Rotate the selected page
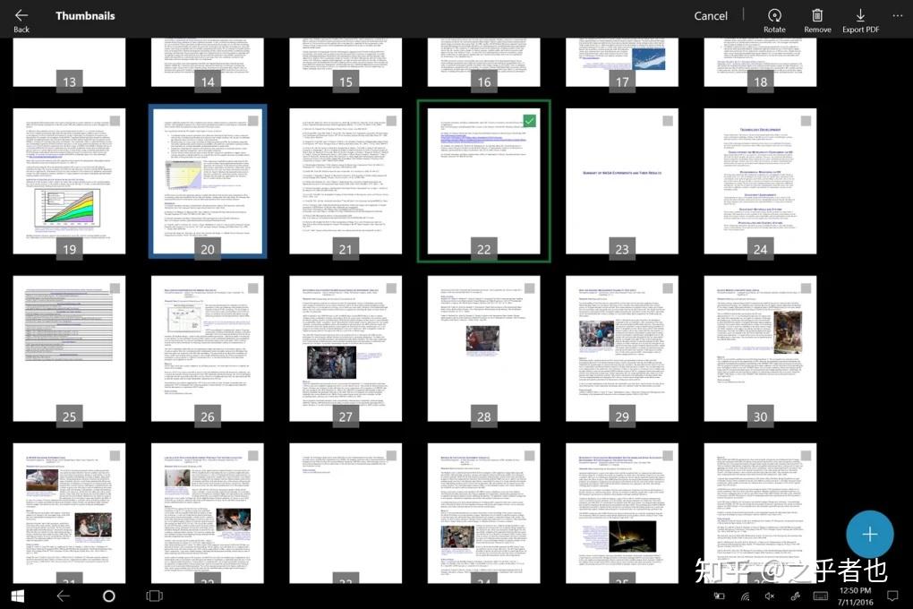This screenshot has width=913, height=609. [x=774, y=20]
